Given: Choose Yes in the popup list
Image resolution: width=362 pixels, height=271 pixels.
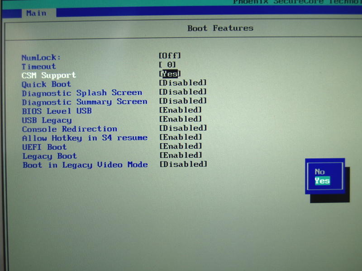Looking at the screenshot, I should point(322,181).
